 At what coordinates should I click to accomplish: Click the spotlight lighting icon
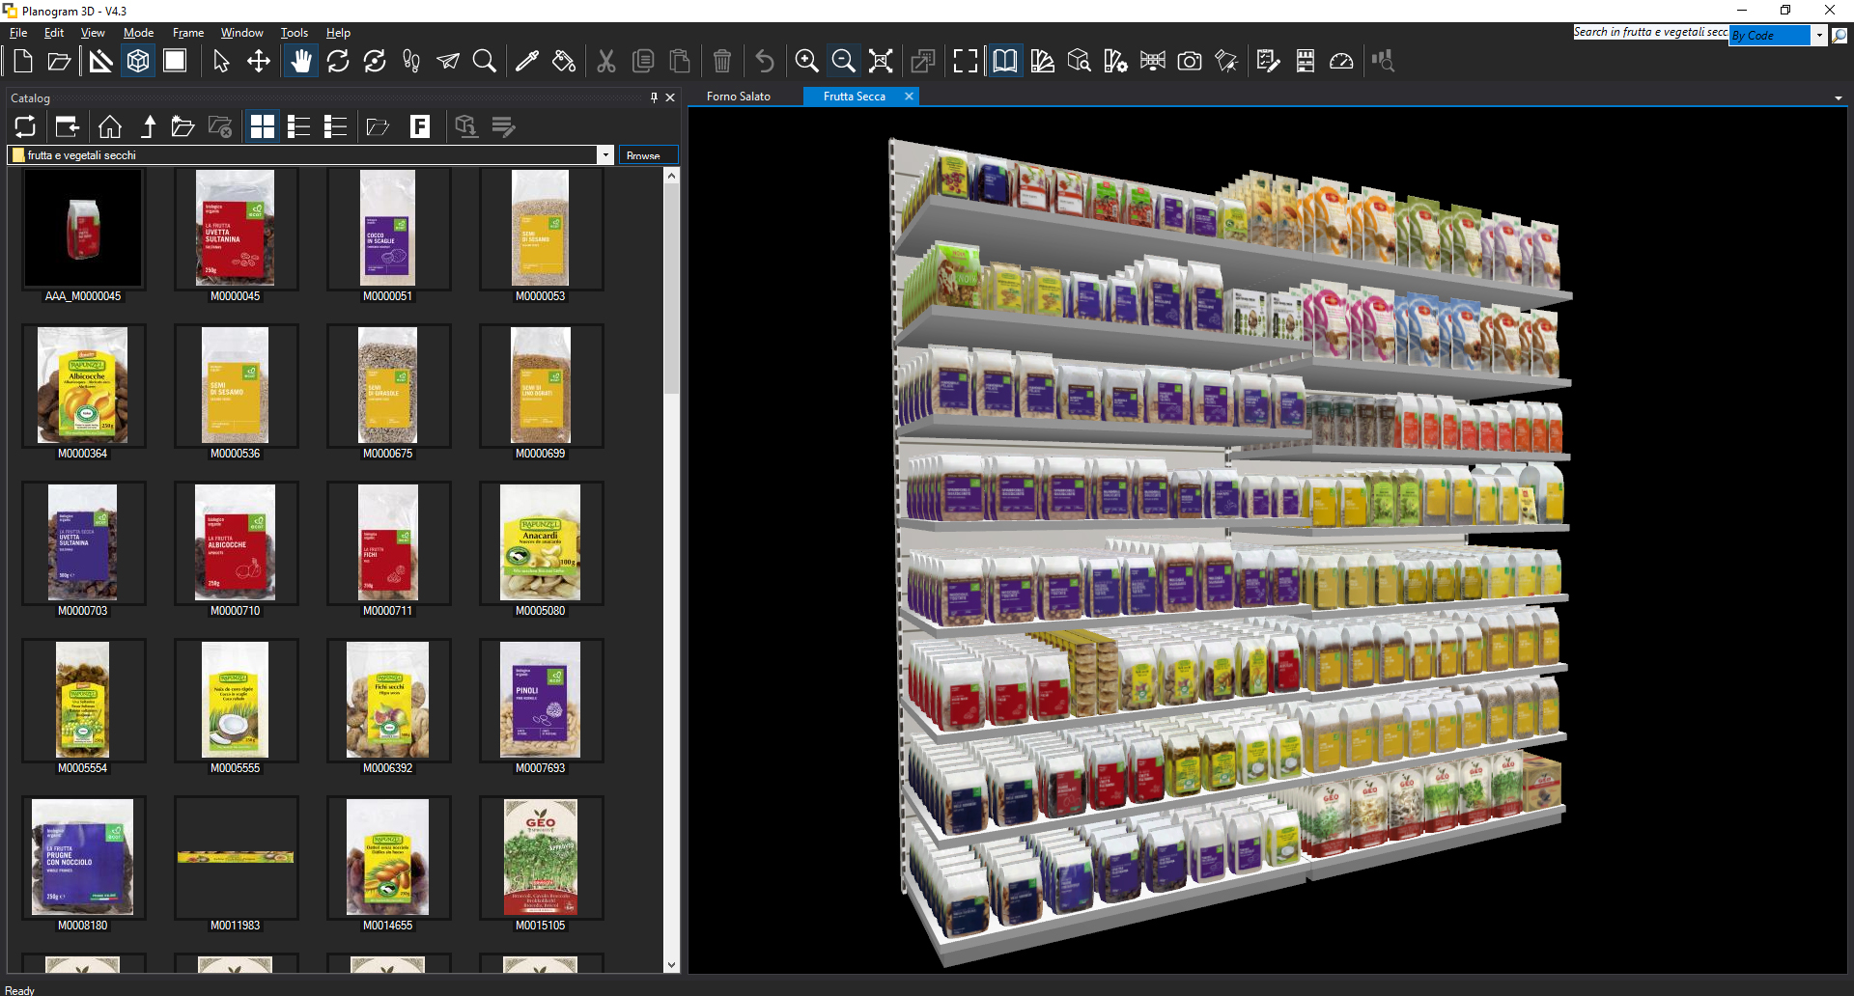click(x=1226, y=62)
